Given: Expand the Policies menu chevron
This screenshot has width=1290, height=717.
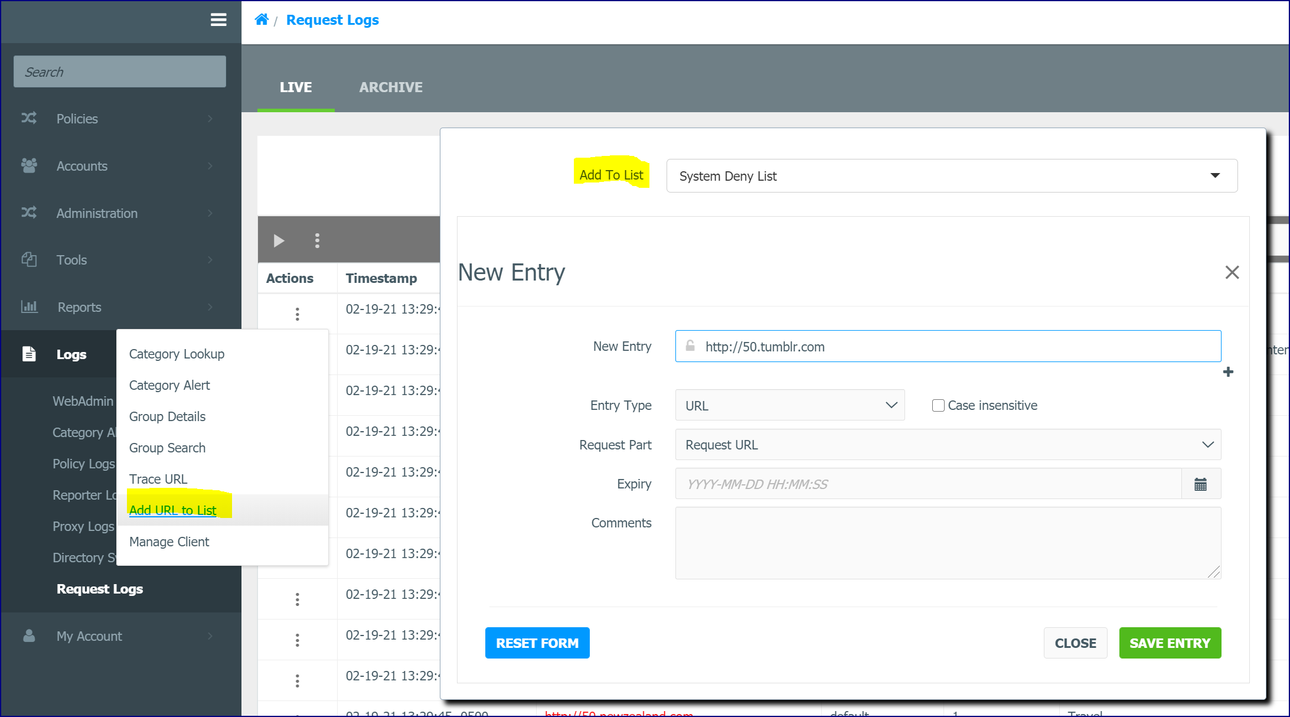Looking at the screenshot, I should tap(210, 118).
